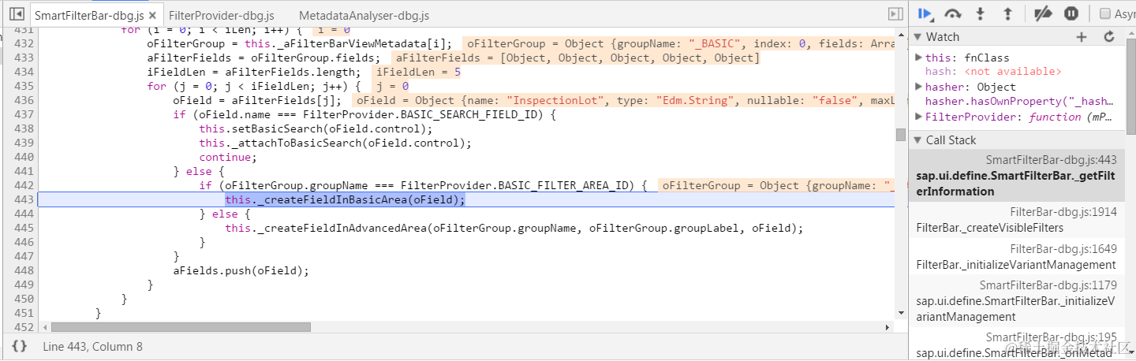The image size is (1136, 361).
Task: Click line number 443 in gutter
Action: click(x=24, y=200)
